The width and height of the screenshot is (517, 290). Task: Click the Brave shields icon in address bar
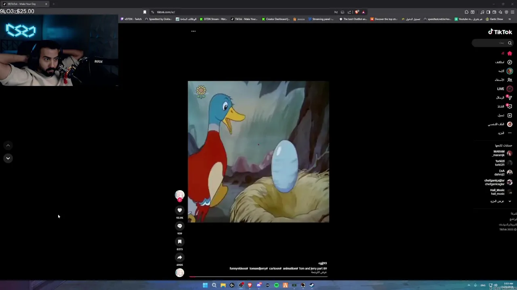(357, 12)
